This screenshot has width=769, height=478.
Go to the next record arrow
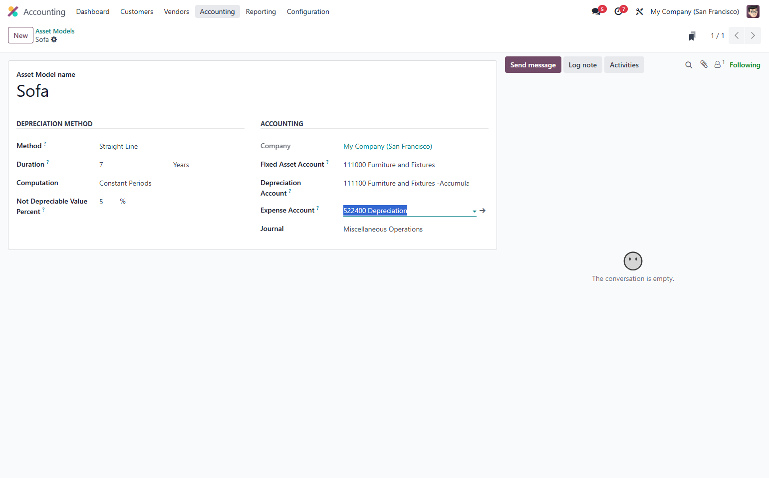click(x=753, y=35)
